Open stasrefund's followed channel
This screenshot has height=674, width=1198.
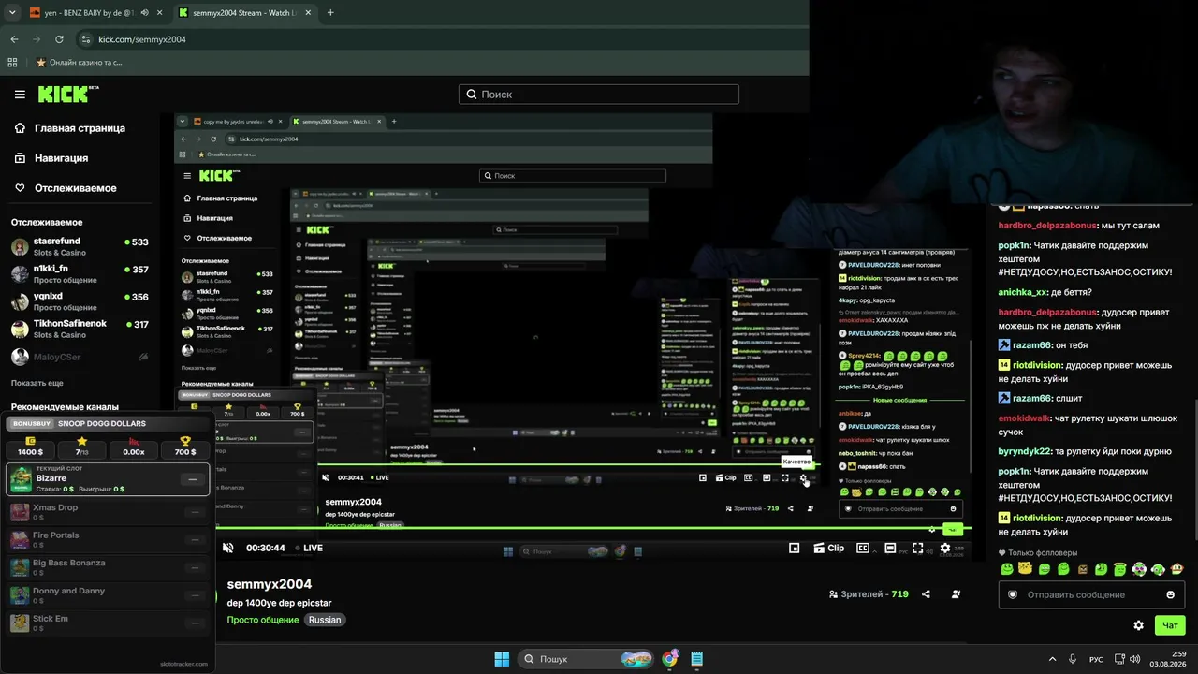pyautogui.click(x=80, y=247)
